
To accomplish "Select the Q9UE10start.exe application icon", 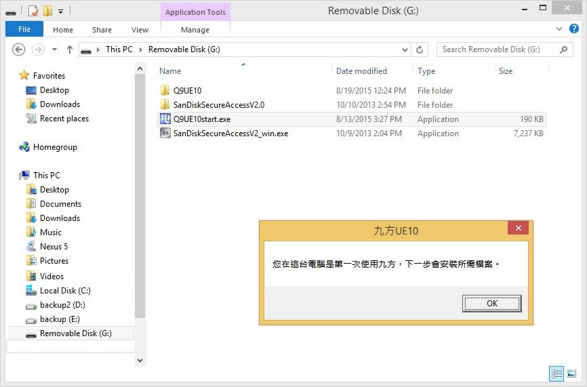I will (165, 119).
